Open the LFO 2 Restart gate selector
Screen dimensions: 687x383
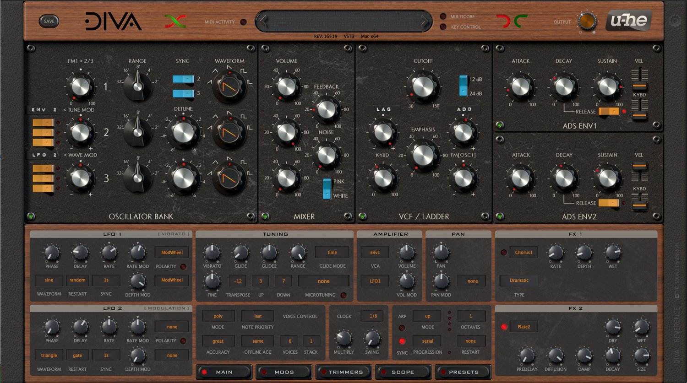click(77, 355)
